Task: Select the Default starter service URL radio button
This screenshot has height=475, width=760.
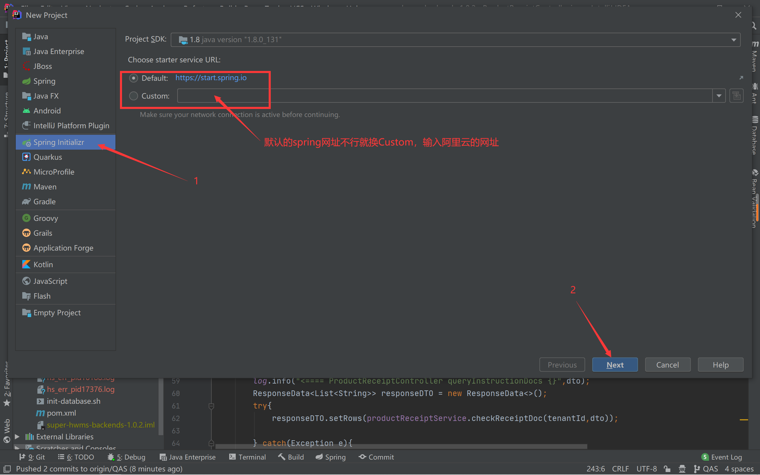Action: (134, 78)
